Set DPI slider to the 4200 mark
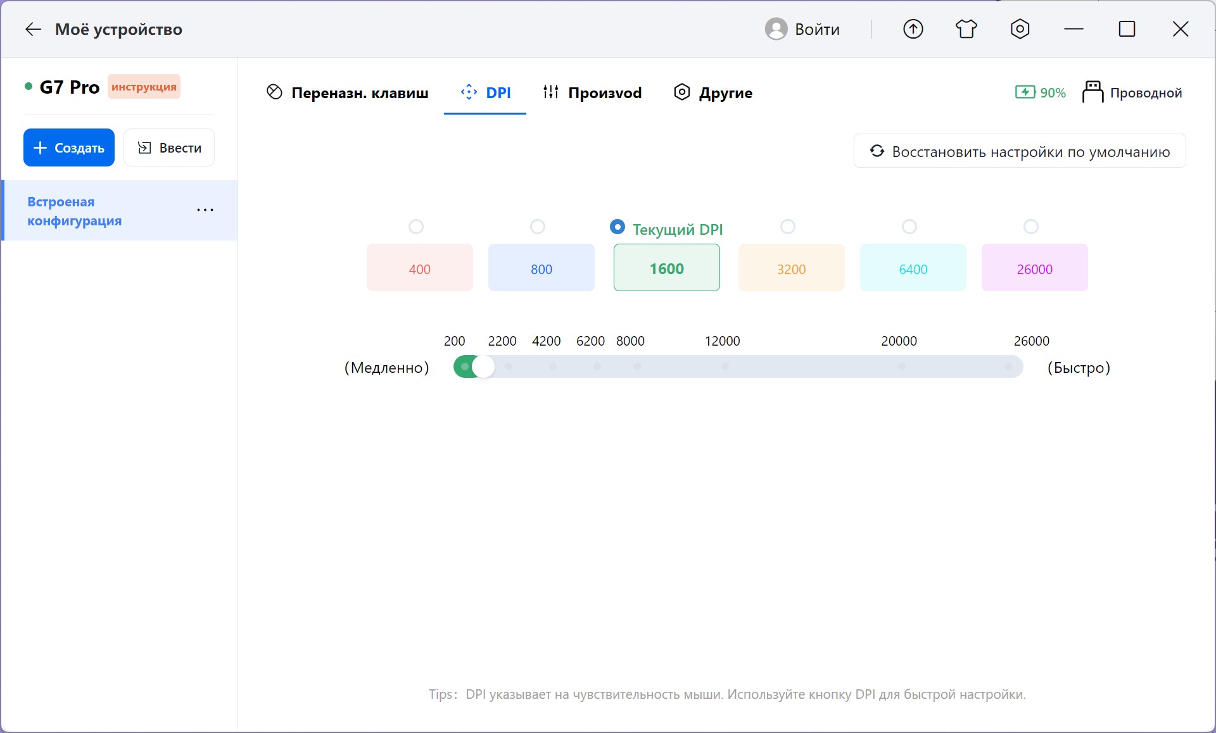Screen dimensions: 1216x733 click(553, 366)
